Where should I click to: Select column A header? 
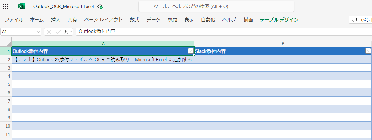tap(103, 44)
